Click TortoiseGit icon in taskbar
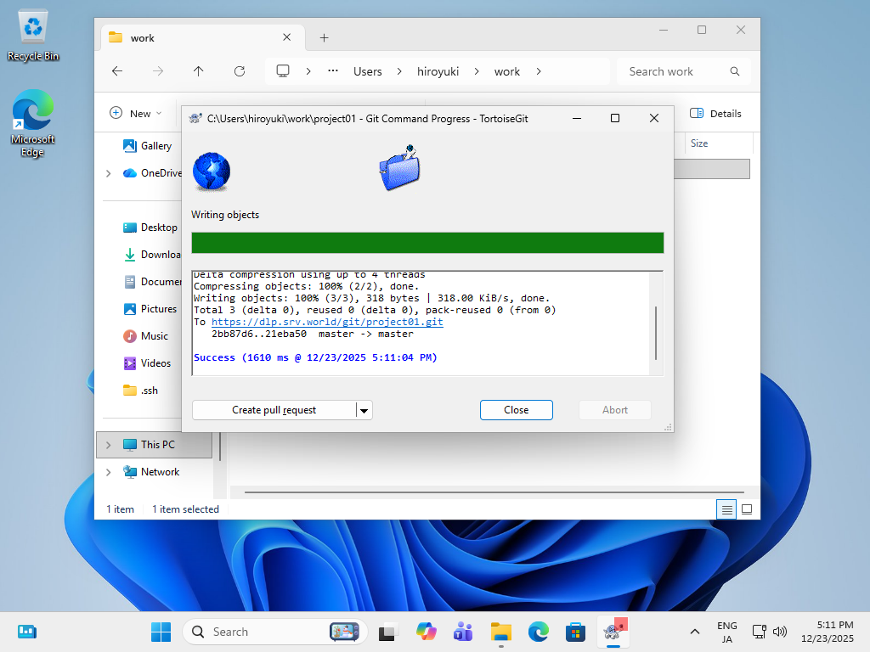The height and width of the screenshot is (652, 870). coord(613,632)
